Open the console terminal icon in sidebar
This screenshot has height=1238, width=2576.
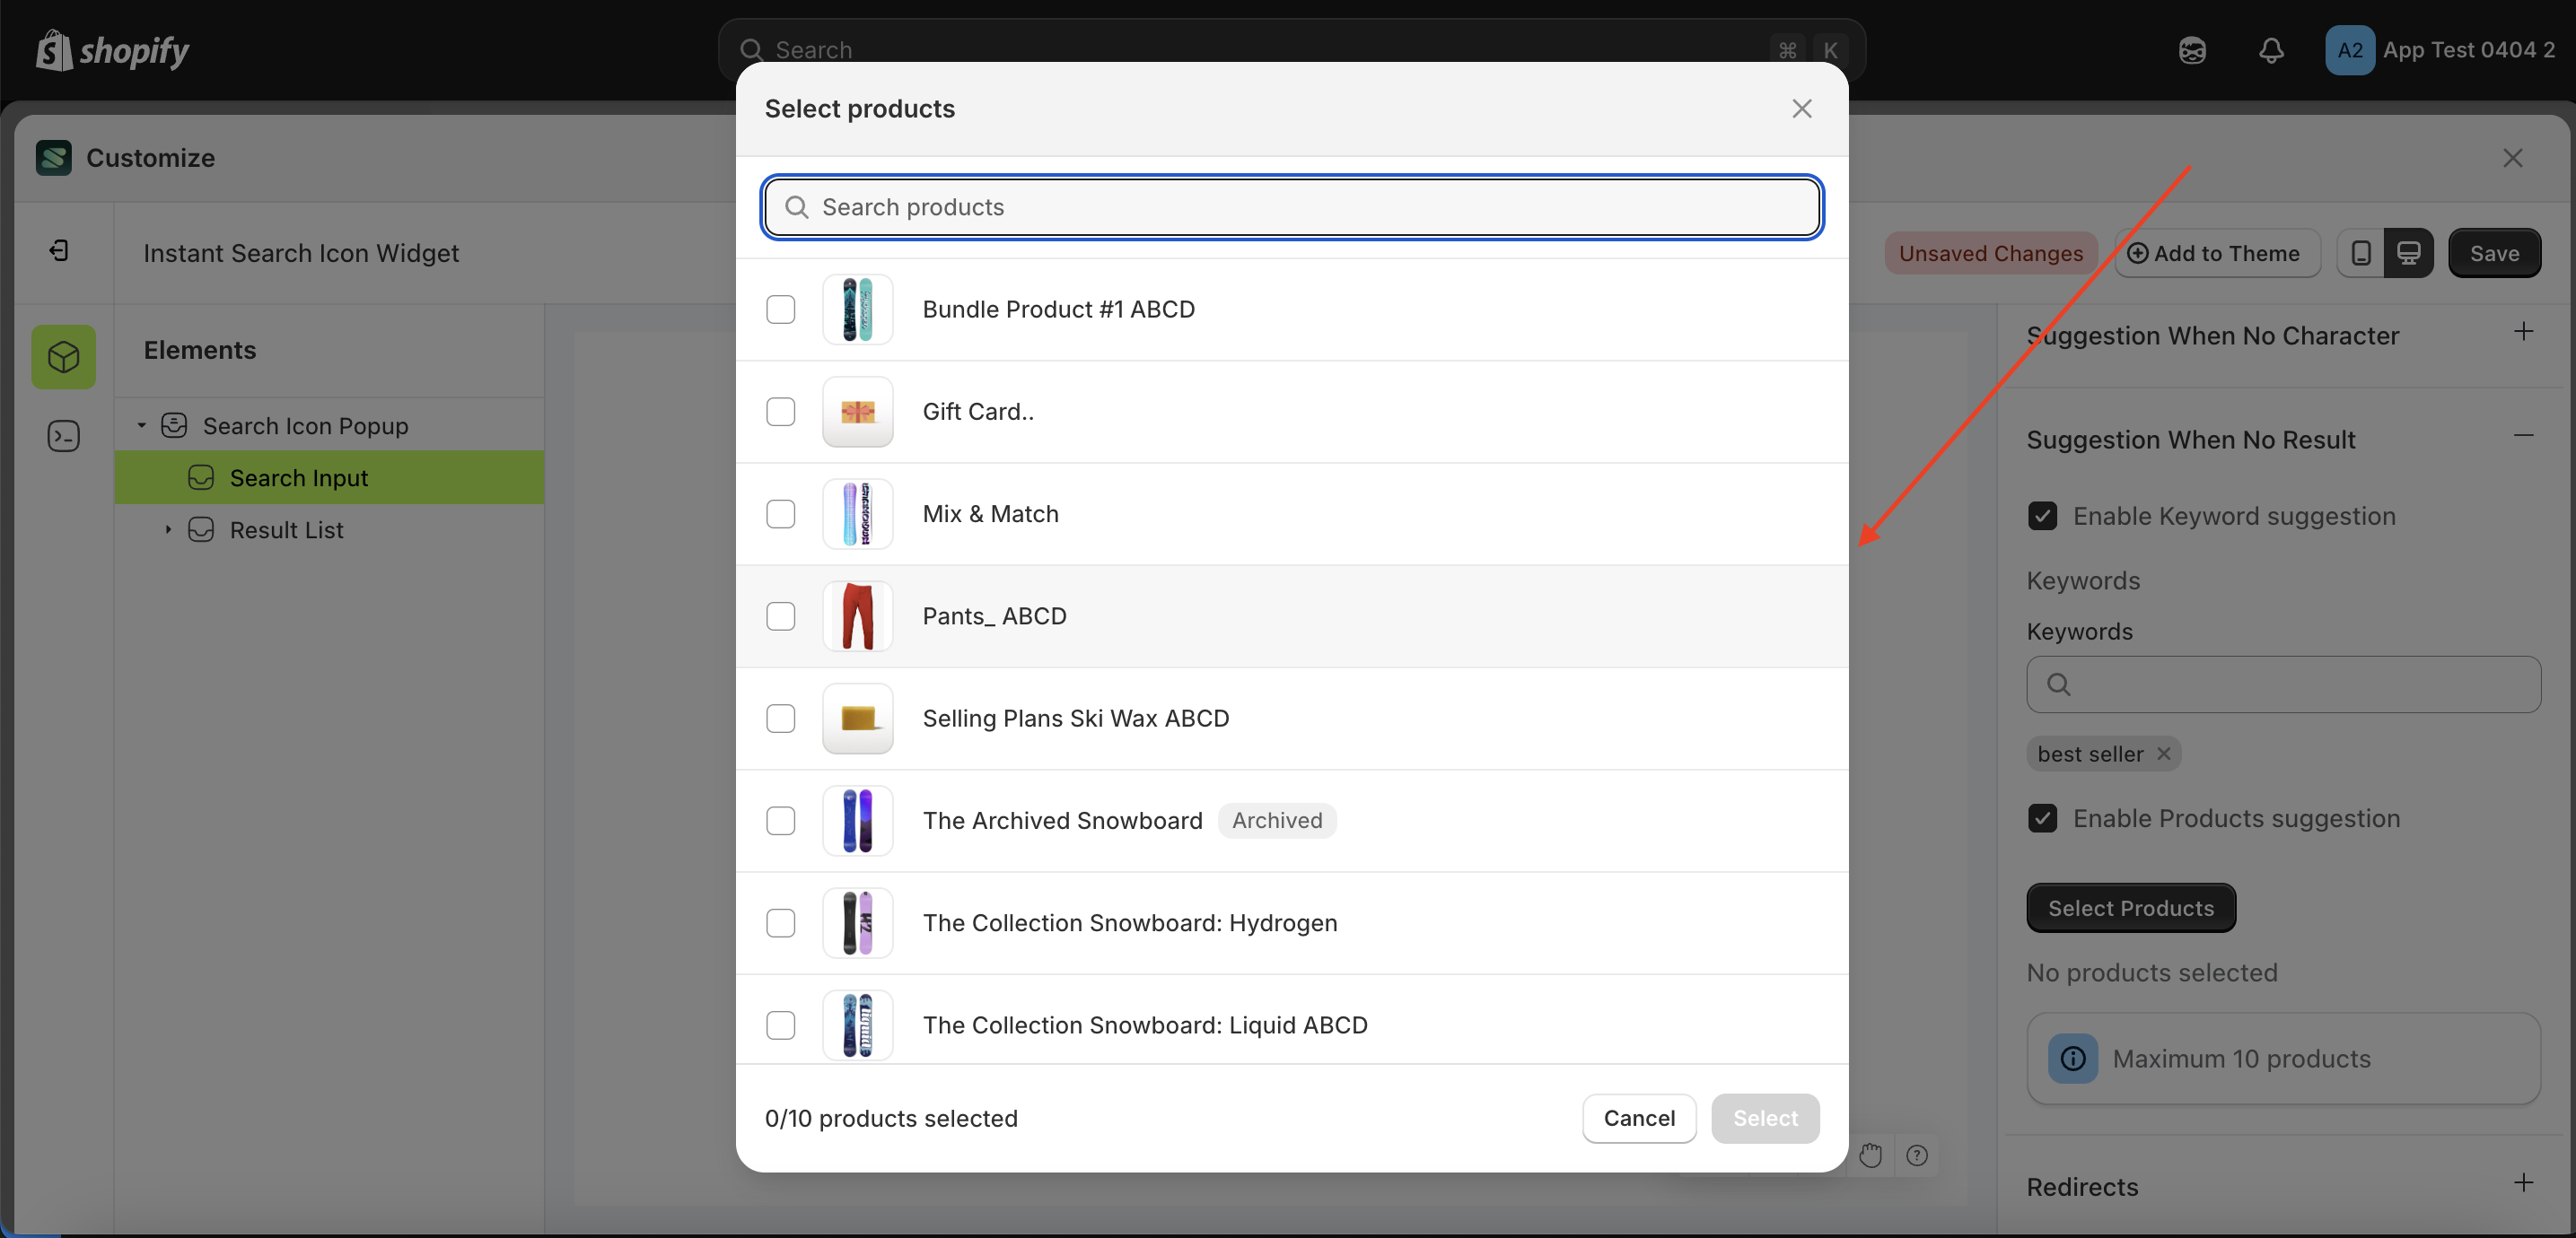coord(62,436)
